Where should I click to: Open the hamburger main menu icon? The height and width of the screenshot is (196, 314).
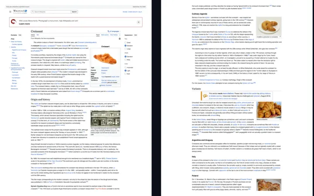[x=10, y=12]
